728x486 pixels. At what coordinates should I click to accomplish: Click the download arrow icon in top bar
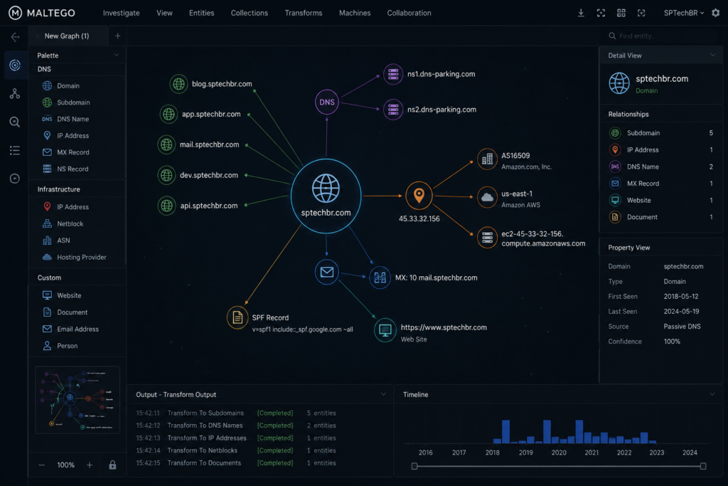[581, 13]
